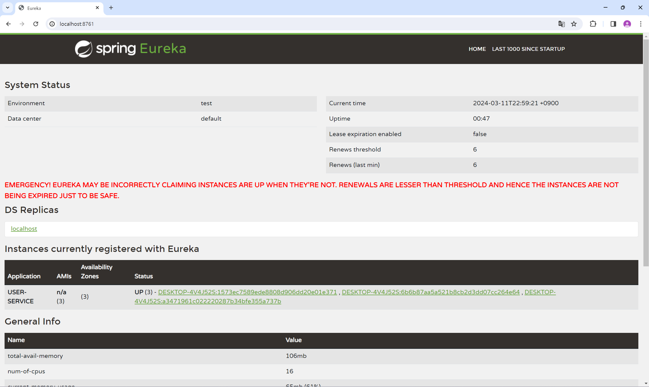Open the Google Translate page icon

coord(561,24)
